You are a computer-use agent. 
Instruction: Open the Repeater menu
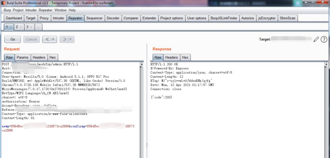(x=46, y=10)
